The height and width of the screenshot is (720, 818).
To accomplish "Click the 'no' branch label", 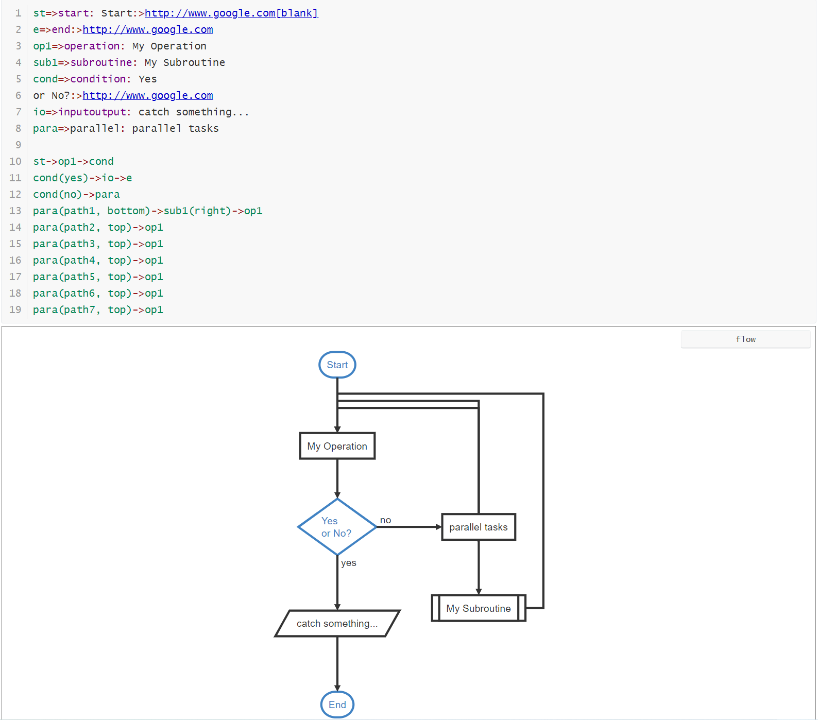I will pyautogui.click(x=385, y=520).
